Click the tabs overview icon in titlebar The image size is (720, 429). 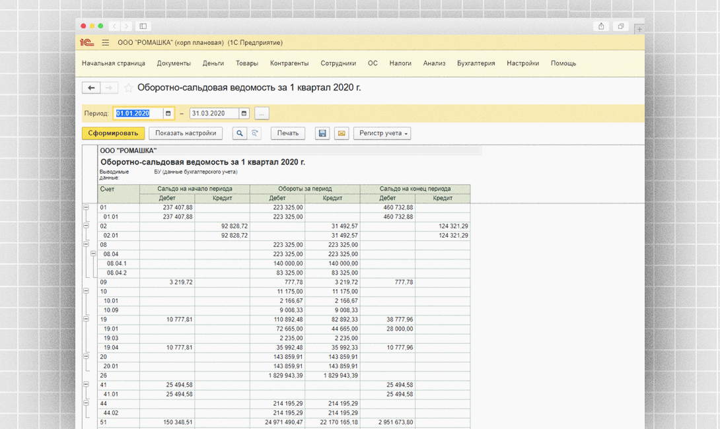coord(620,26)
